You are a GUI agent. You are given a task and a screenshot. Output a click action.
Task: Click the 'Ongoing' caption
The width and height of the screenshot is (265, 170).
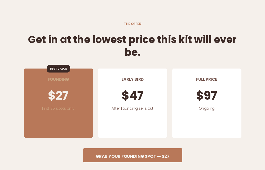click(x=207, y=109)
